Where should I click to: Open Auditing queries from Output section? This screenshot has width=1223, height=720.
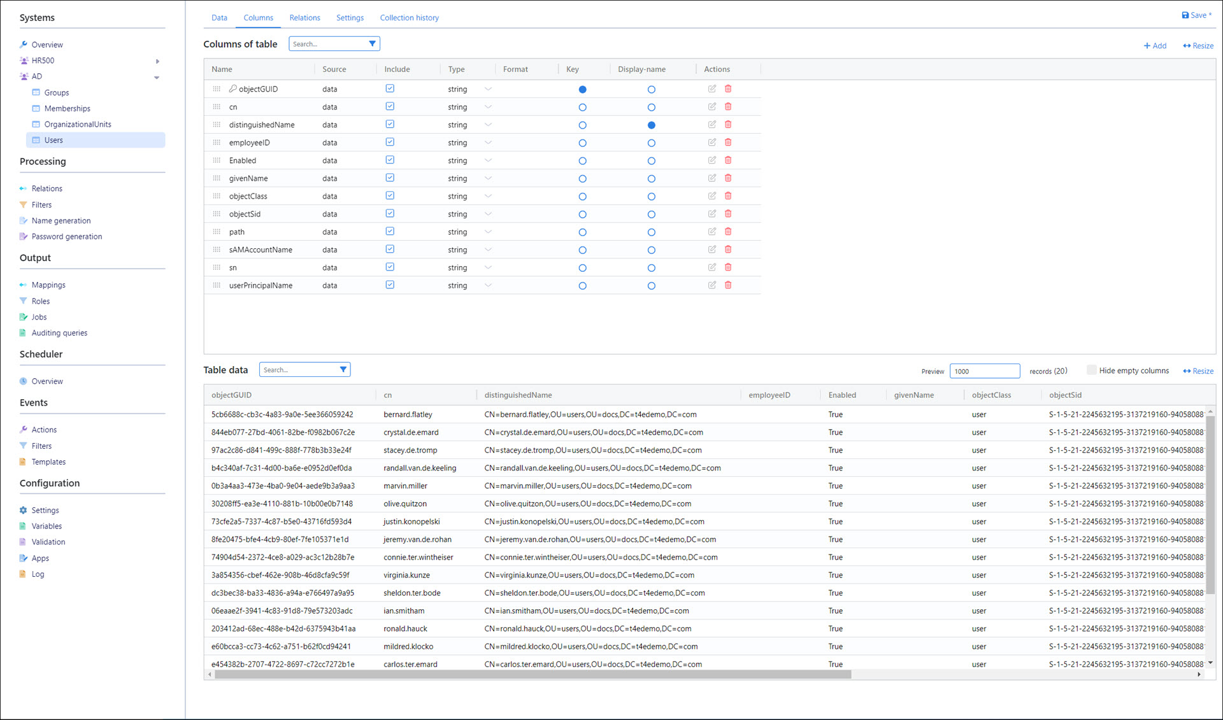click(x=59, y=333)
